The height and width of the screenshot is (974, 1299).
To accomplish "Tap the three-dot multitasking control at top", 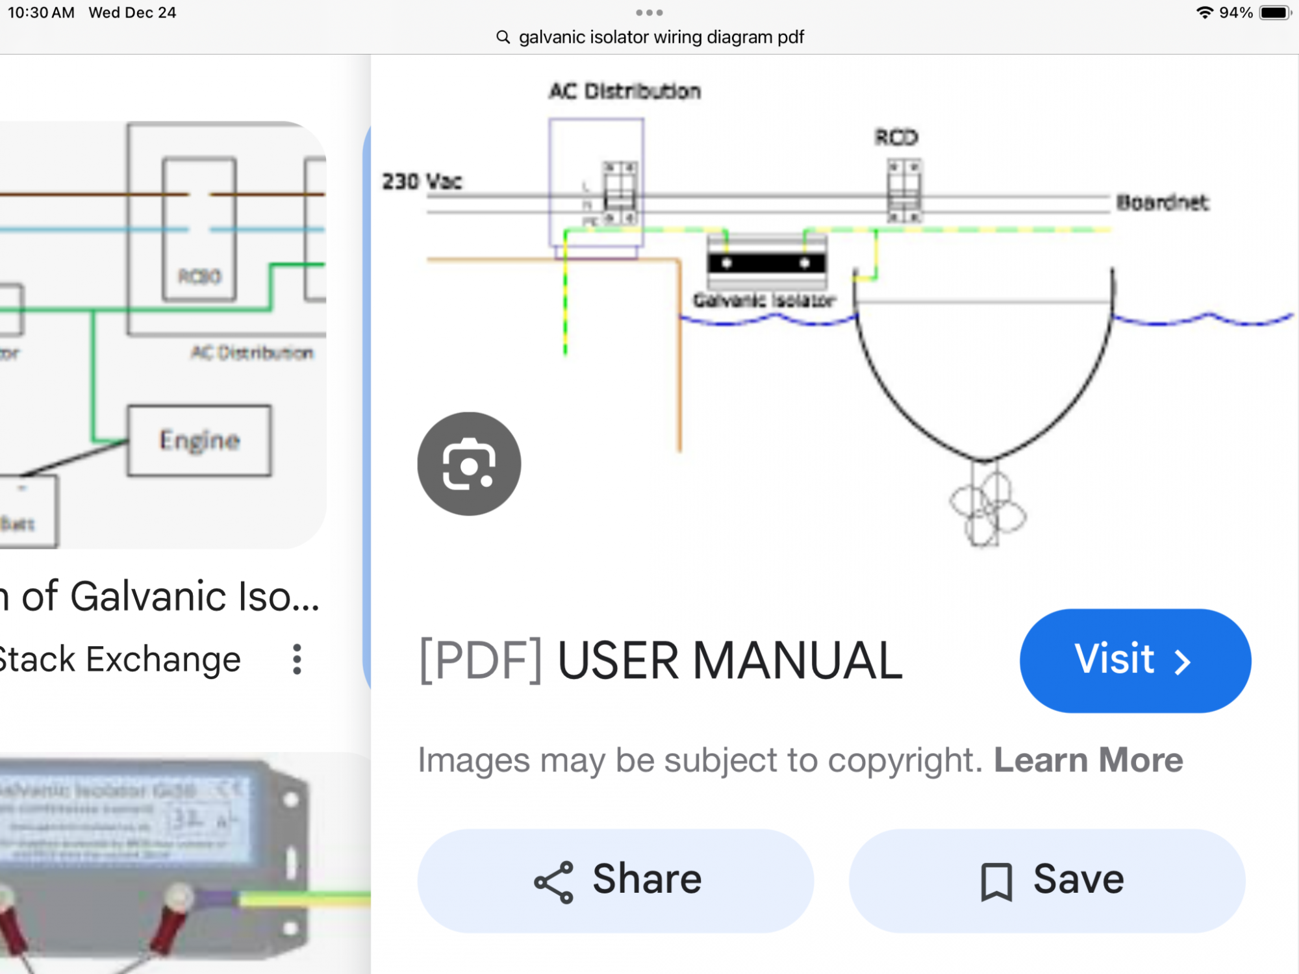I will [649, 12].
